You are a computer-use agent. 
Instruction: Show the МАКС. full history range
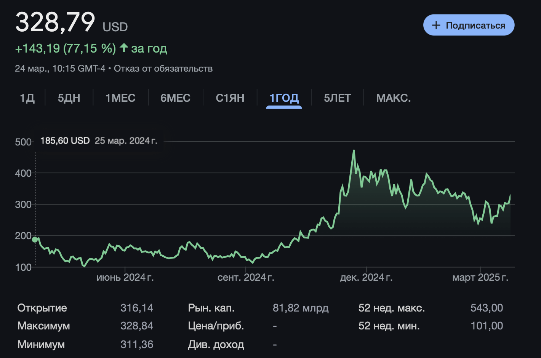coord(394,98)
